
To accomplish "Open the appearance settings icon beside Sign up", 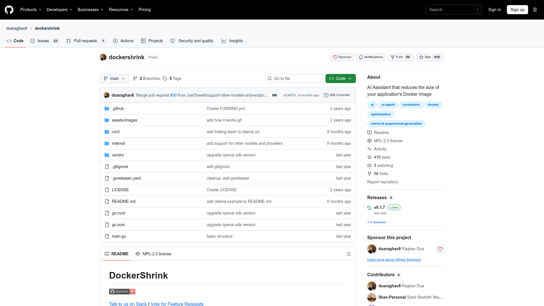I will (535, 10).
